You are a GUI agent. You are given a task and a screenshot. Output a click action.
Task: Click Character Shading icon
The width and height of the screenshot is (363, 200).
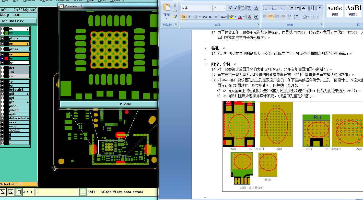click(x=250, y=17)
